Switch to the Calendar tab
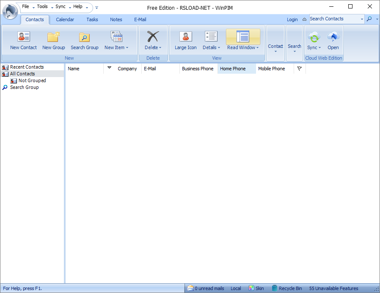380x293 pixels. pos(65,19)
